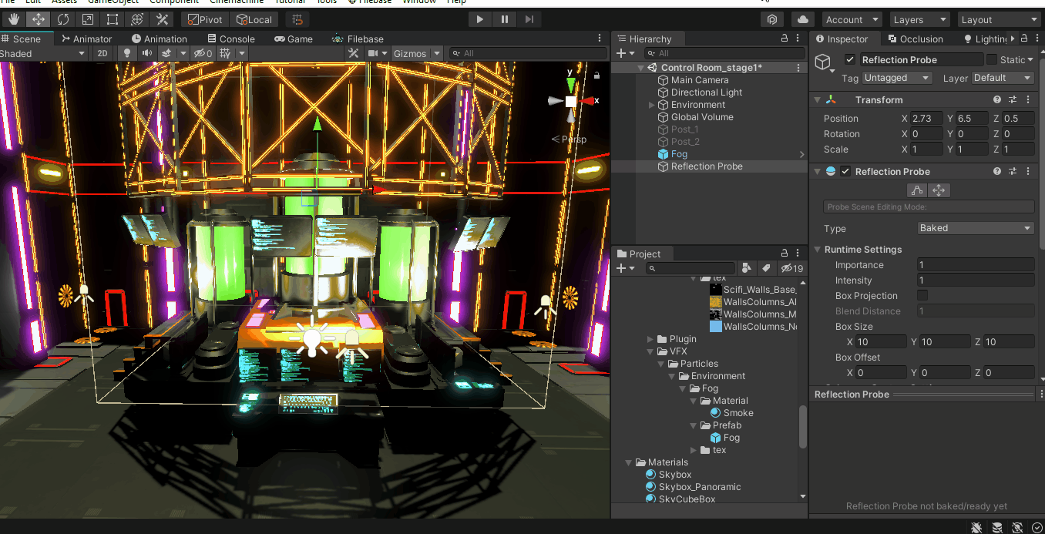Enable the Box Projection checkbox
This screenshot has width=1045, height=534.
pyautogui.click(x=922, y=296)
